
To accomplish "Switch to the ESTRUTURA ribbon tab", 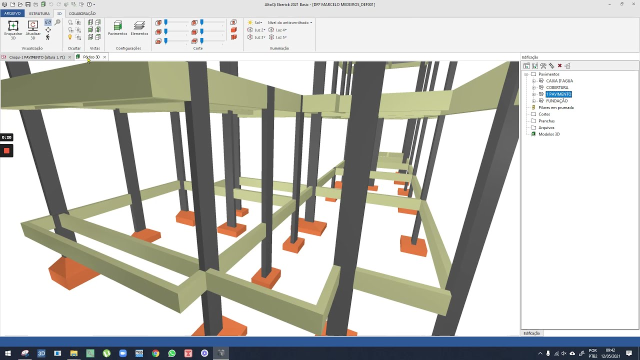I will [x=39, y=13].
